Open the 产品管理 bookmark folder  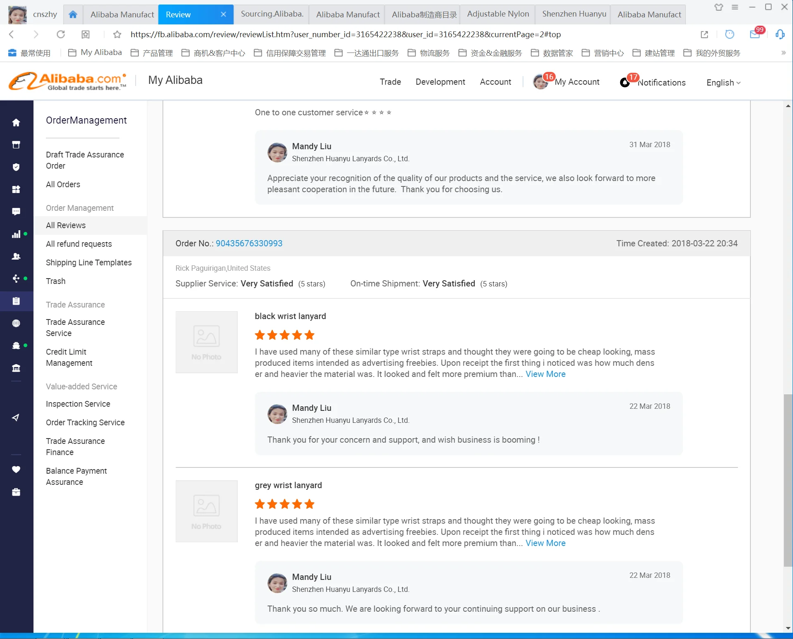pos(152,53)
